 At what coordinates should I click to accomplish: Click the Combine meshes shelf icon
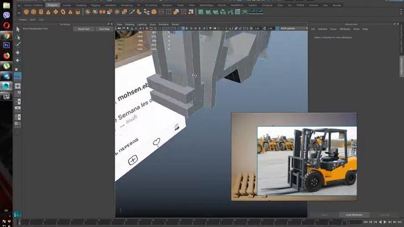tap(88, 12)
